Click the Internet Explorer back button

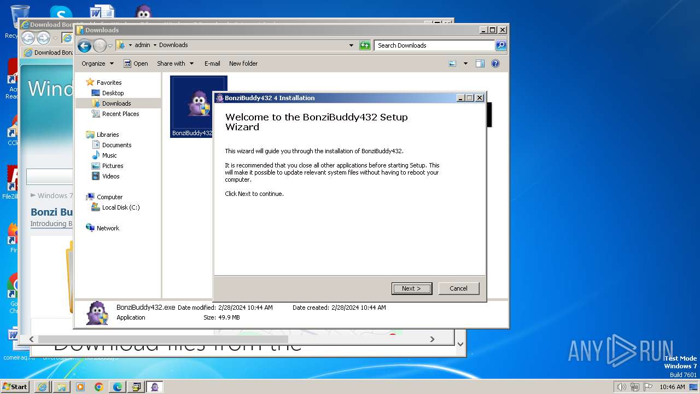coord(28,38)
